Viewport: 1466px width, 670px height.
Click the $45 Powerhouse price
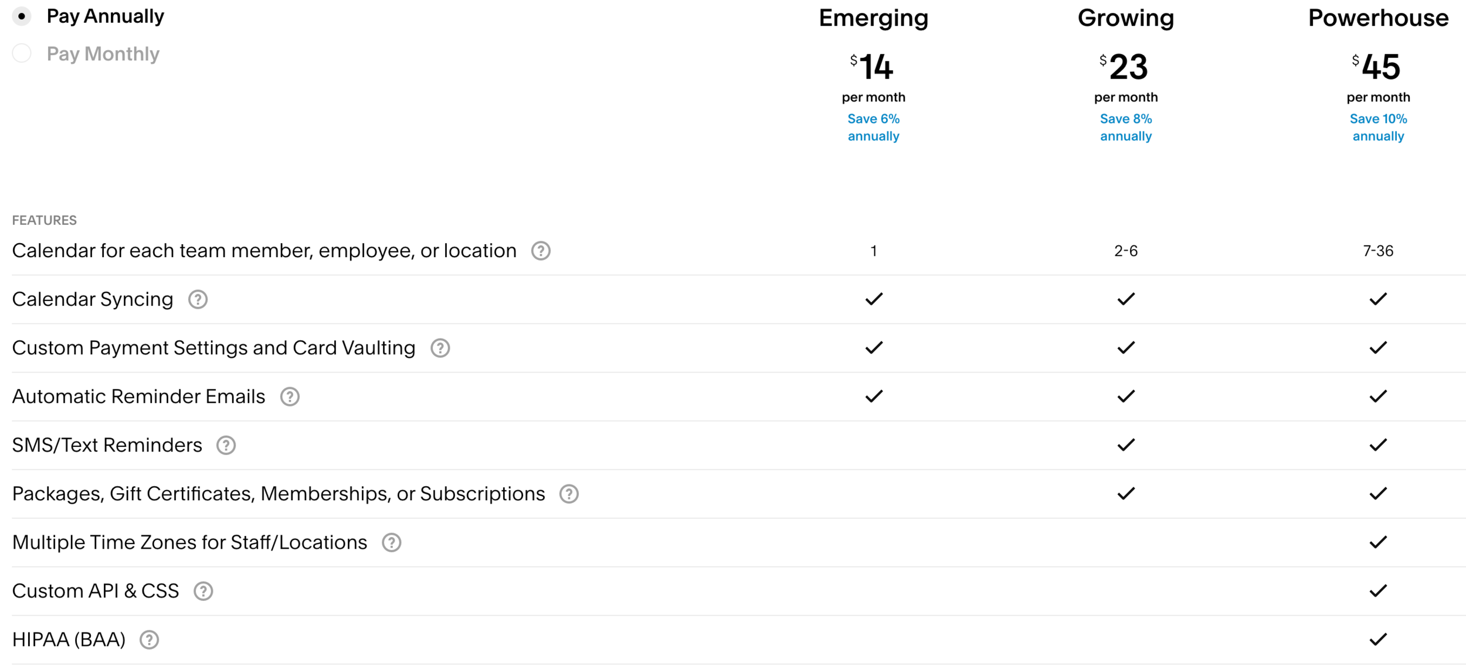click(x=1378, y=67)
